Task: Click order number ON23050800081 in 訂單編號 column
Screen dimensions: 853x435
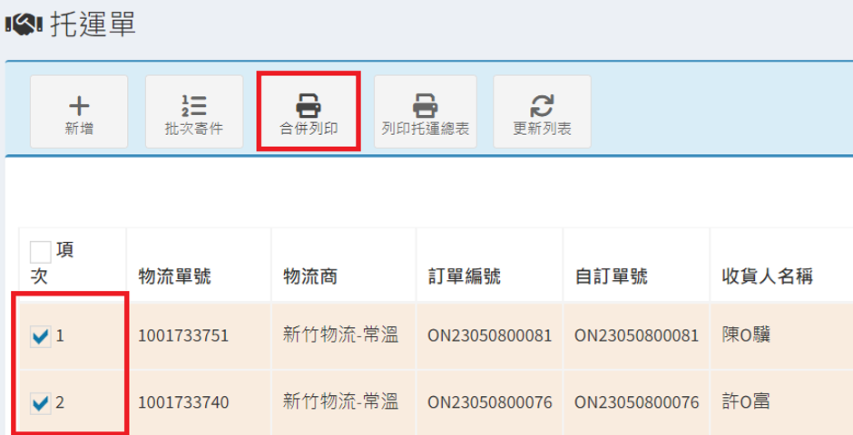Action: click(x=490, y=337)
